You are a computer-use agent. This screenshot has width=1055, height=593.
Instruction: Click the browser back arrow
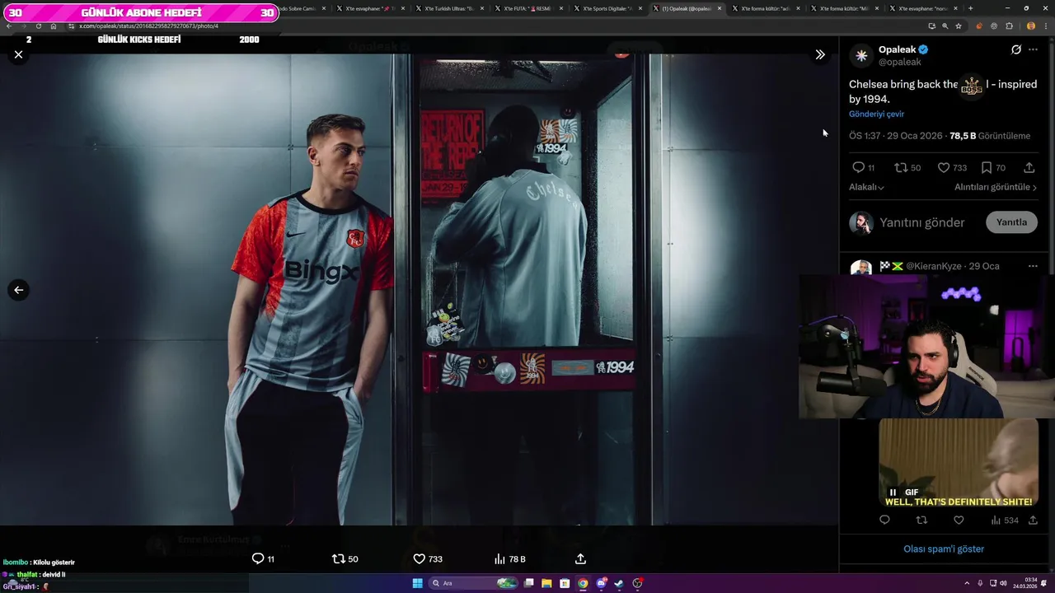[9, 26]
